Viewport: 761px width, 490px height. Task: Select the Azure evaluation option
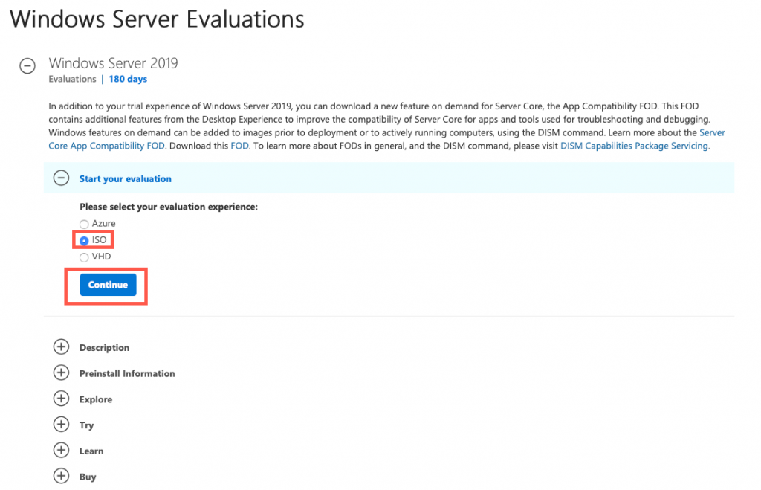tap(84, 224)
